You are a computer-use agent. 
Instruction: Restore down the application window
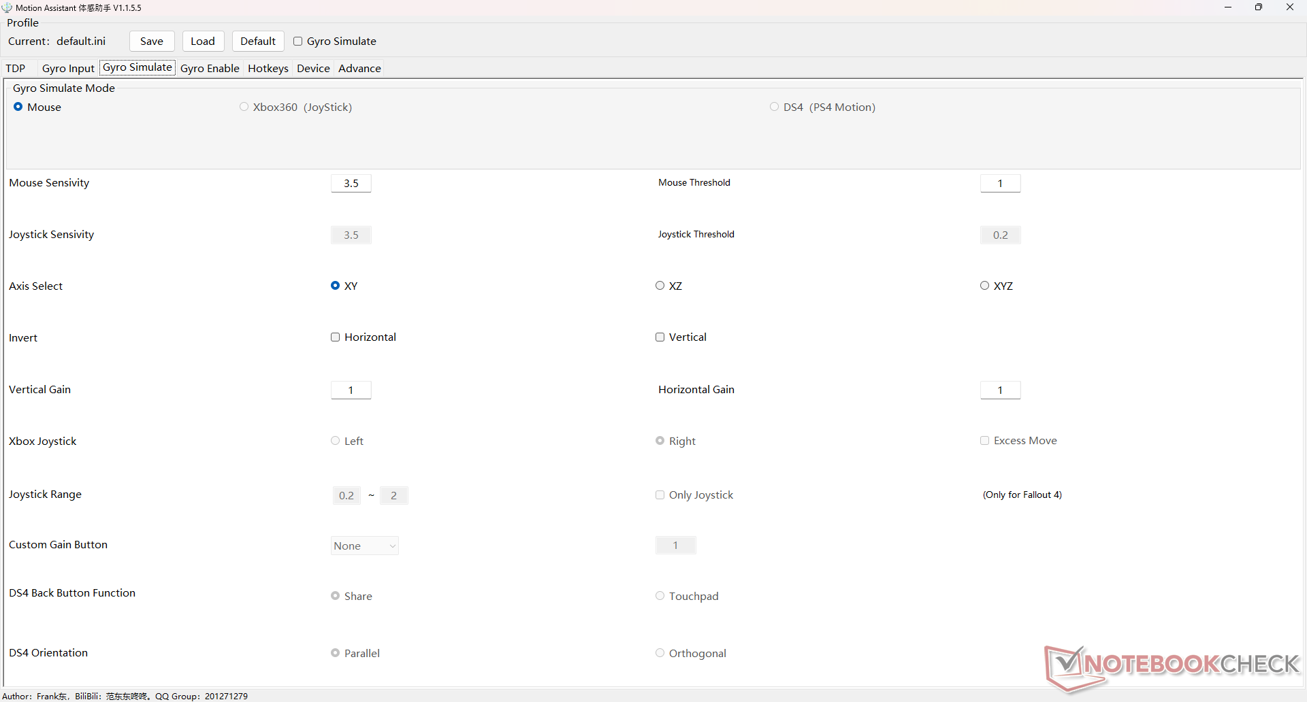coord(1259,7)
